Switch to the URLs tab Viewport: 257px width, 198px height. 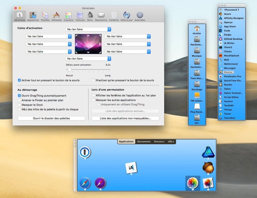point(171,142)
